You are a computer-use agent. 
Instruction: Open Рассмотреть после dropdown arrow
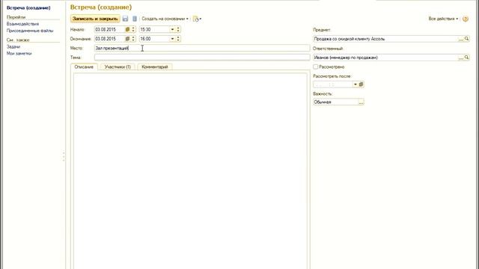(356, 84)
